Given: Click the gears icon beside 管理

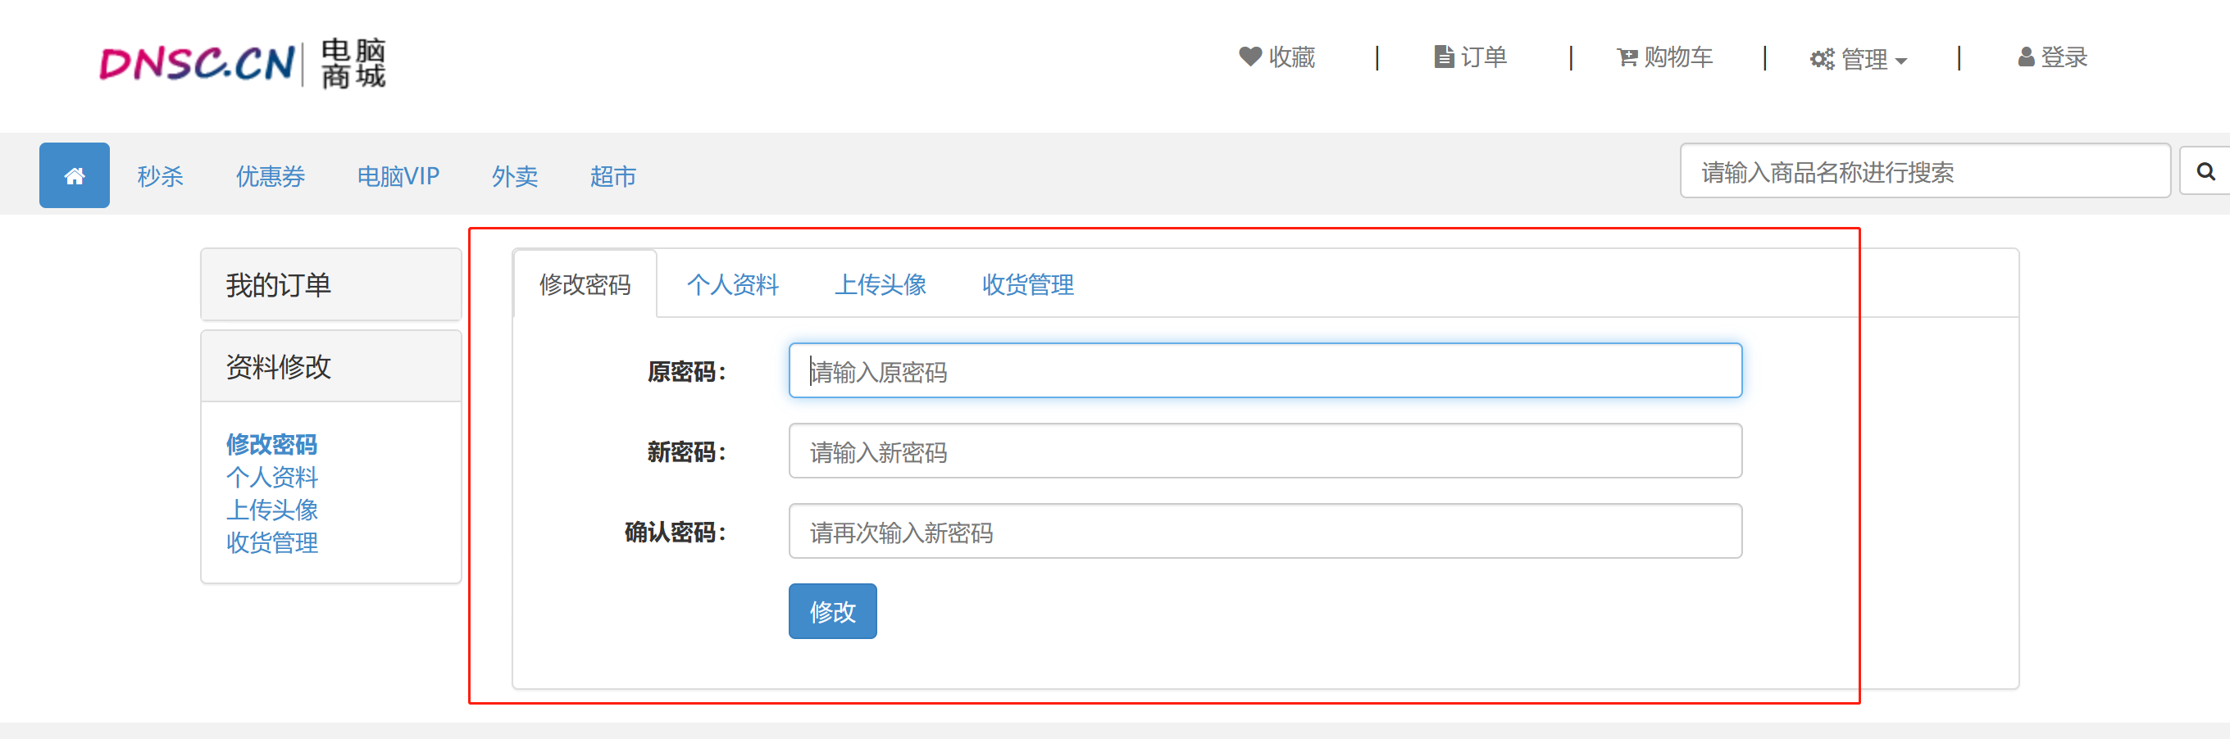Looking at the screenshot, I should click(1822, 59).
